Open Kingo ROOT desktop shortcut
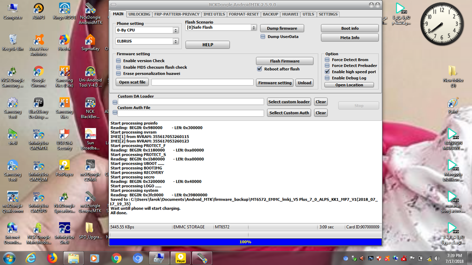Viewport: 472px width, 265px height. (65, 11)
